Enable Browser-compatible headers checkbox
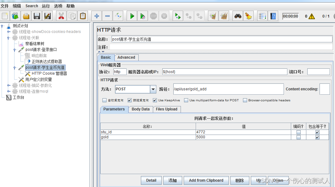This screenshot has width=335, height=187. 245,100
